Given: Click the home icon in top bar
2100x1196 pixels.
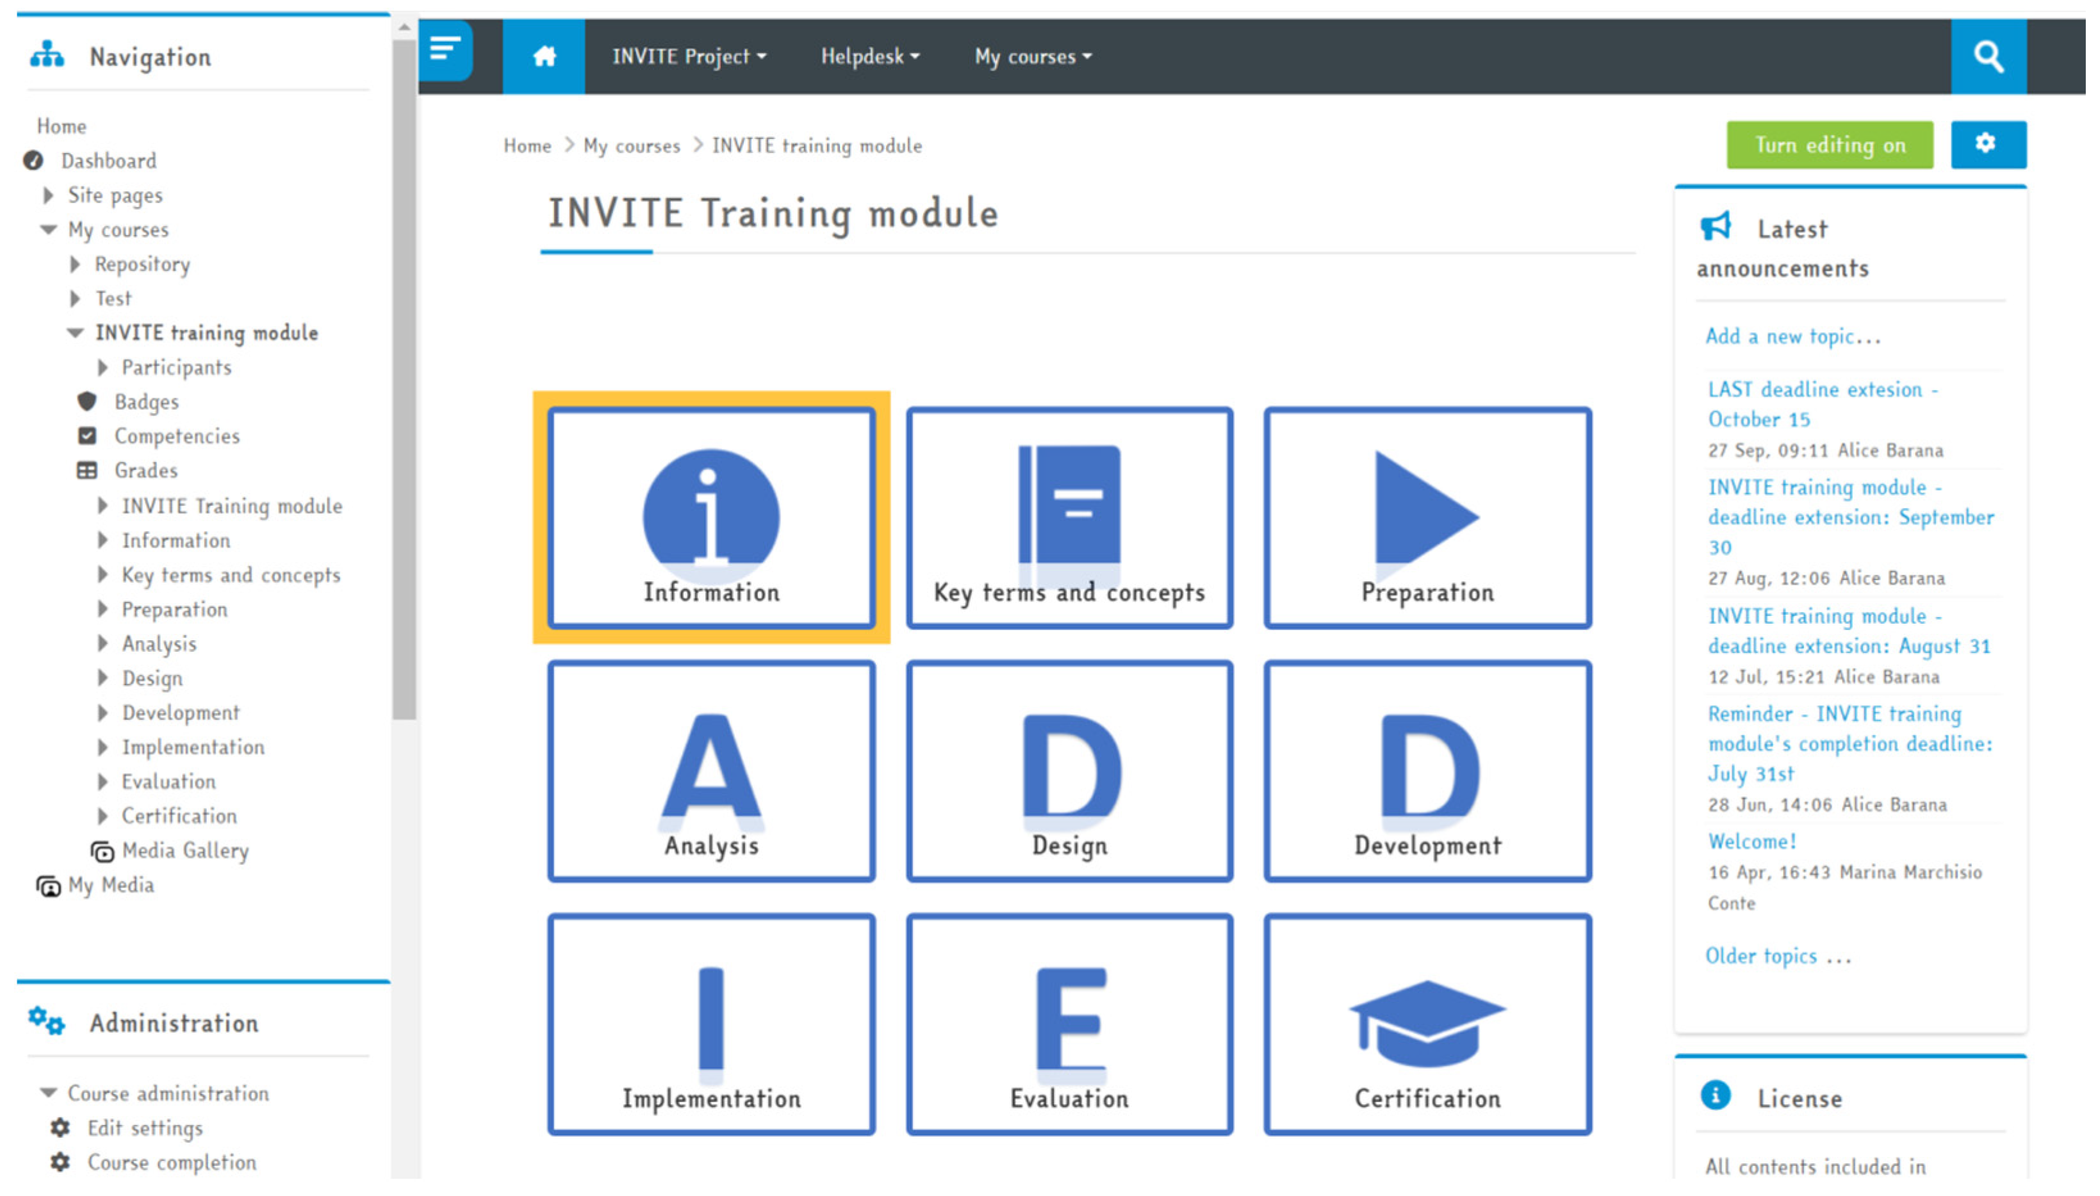Looking at the screenshot, I should pyautogui.click(x=543, y=56).
